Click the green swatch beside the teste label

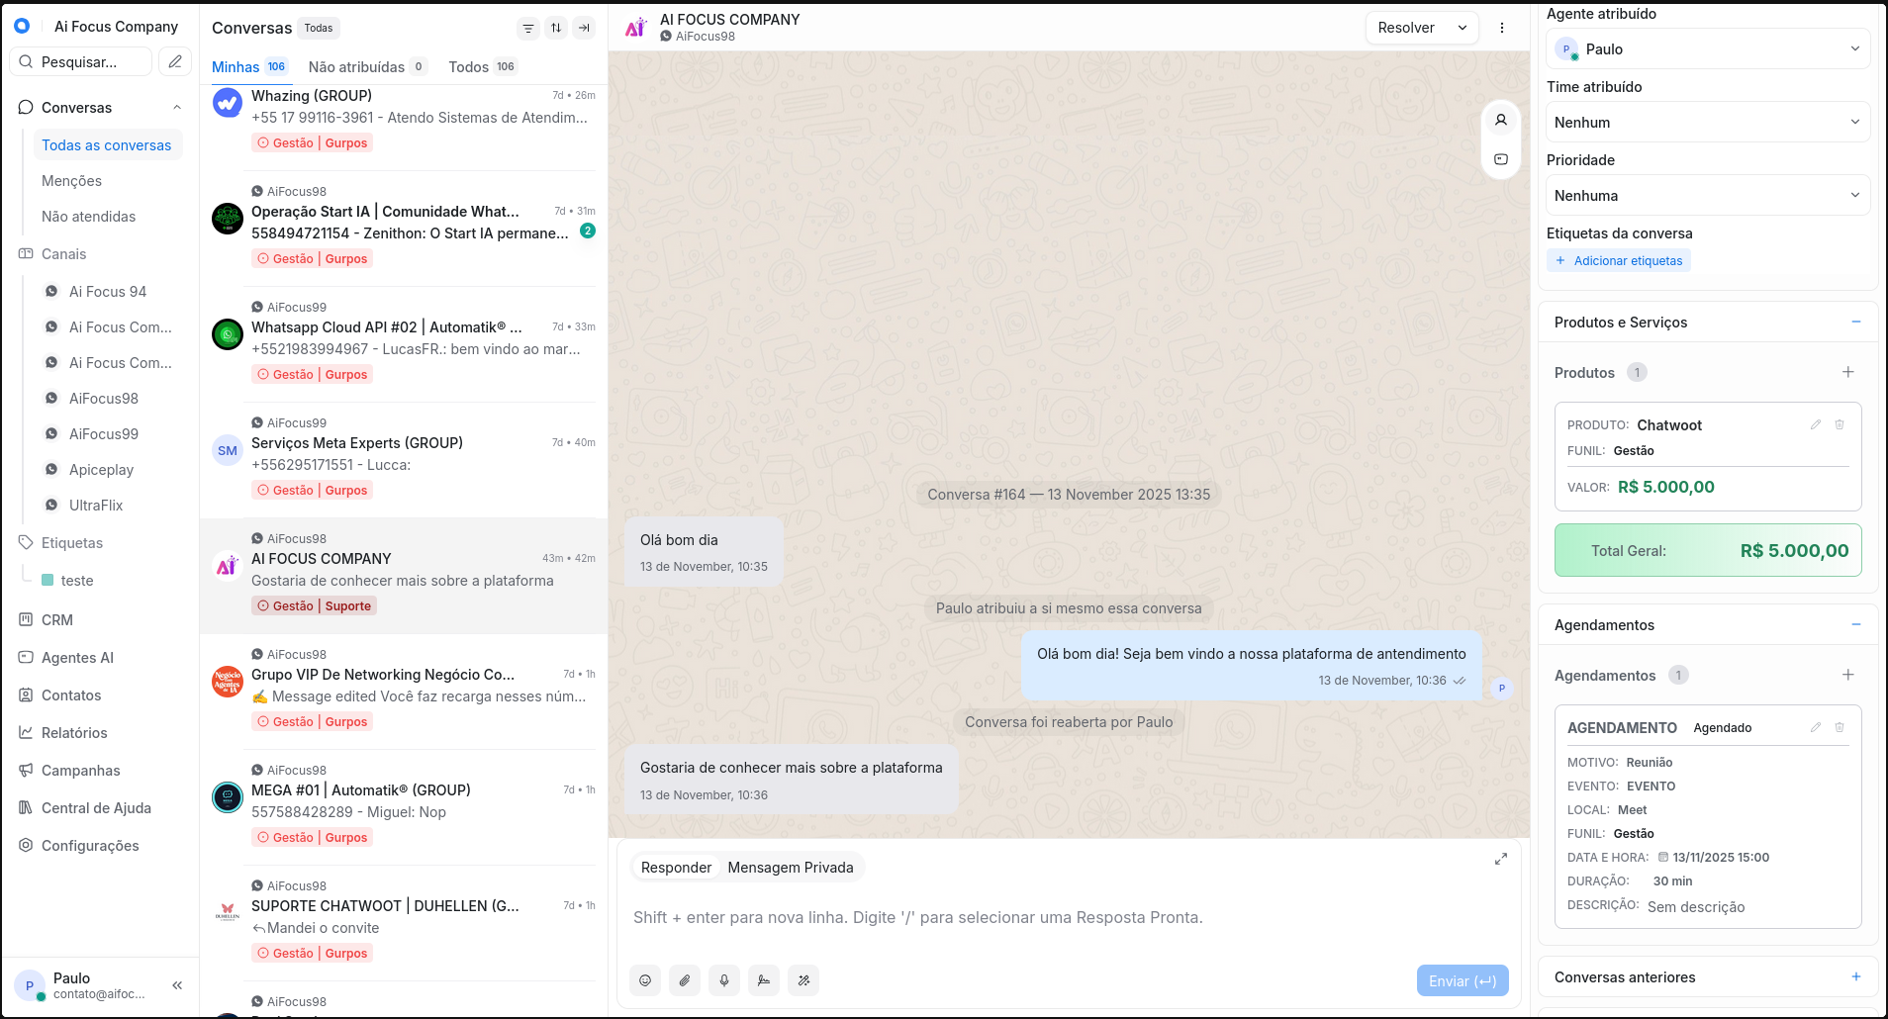(x=47, y=580)
